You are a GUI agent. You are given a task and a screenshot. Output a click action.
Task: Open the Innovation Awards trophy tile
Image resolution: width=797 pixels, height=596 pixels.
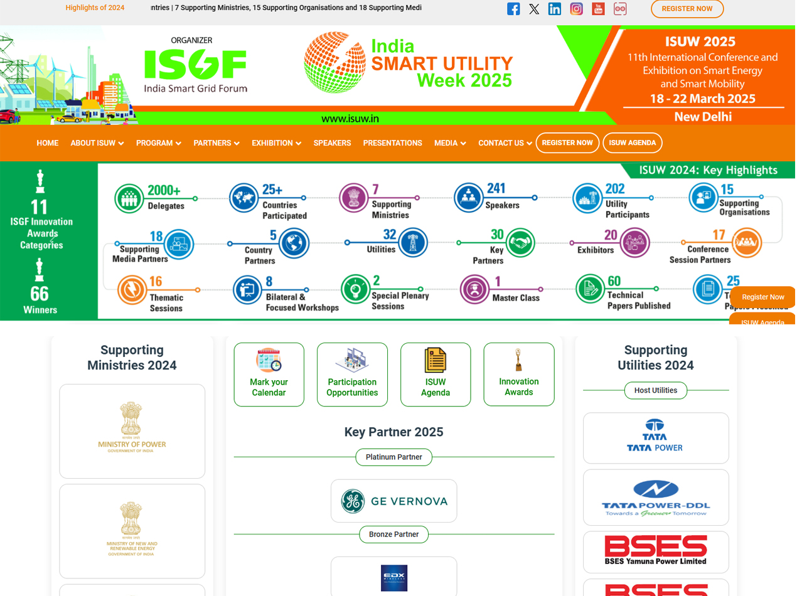pos(518,375)
